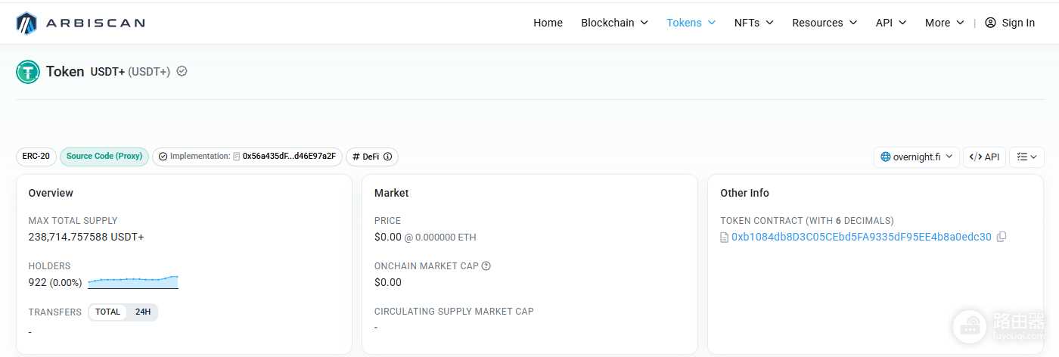Go to the Home menu item
The height and width of the screenshot is (357, 1059).
(548, 23)
